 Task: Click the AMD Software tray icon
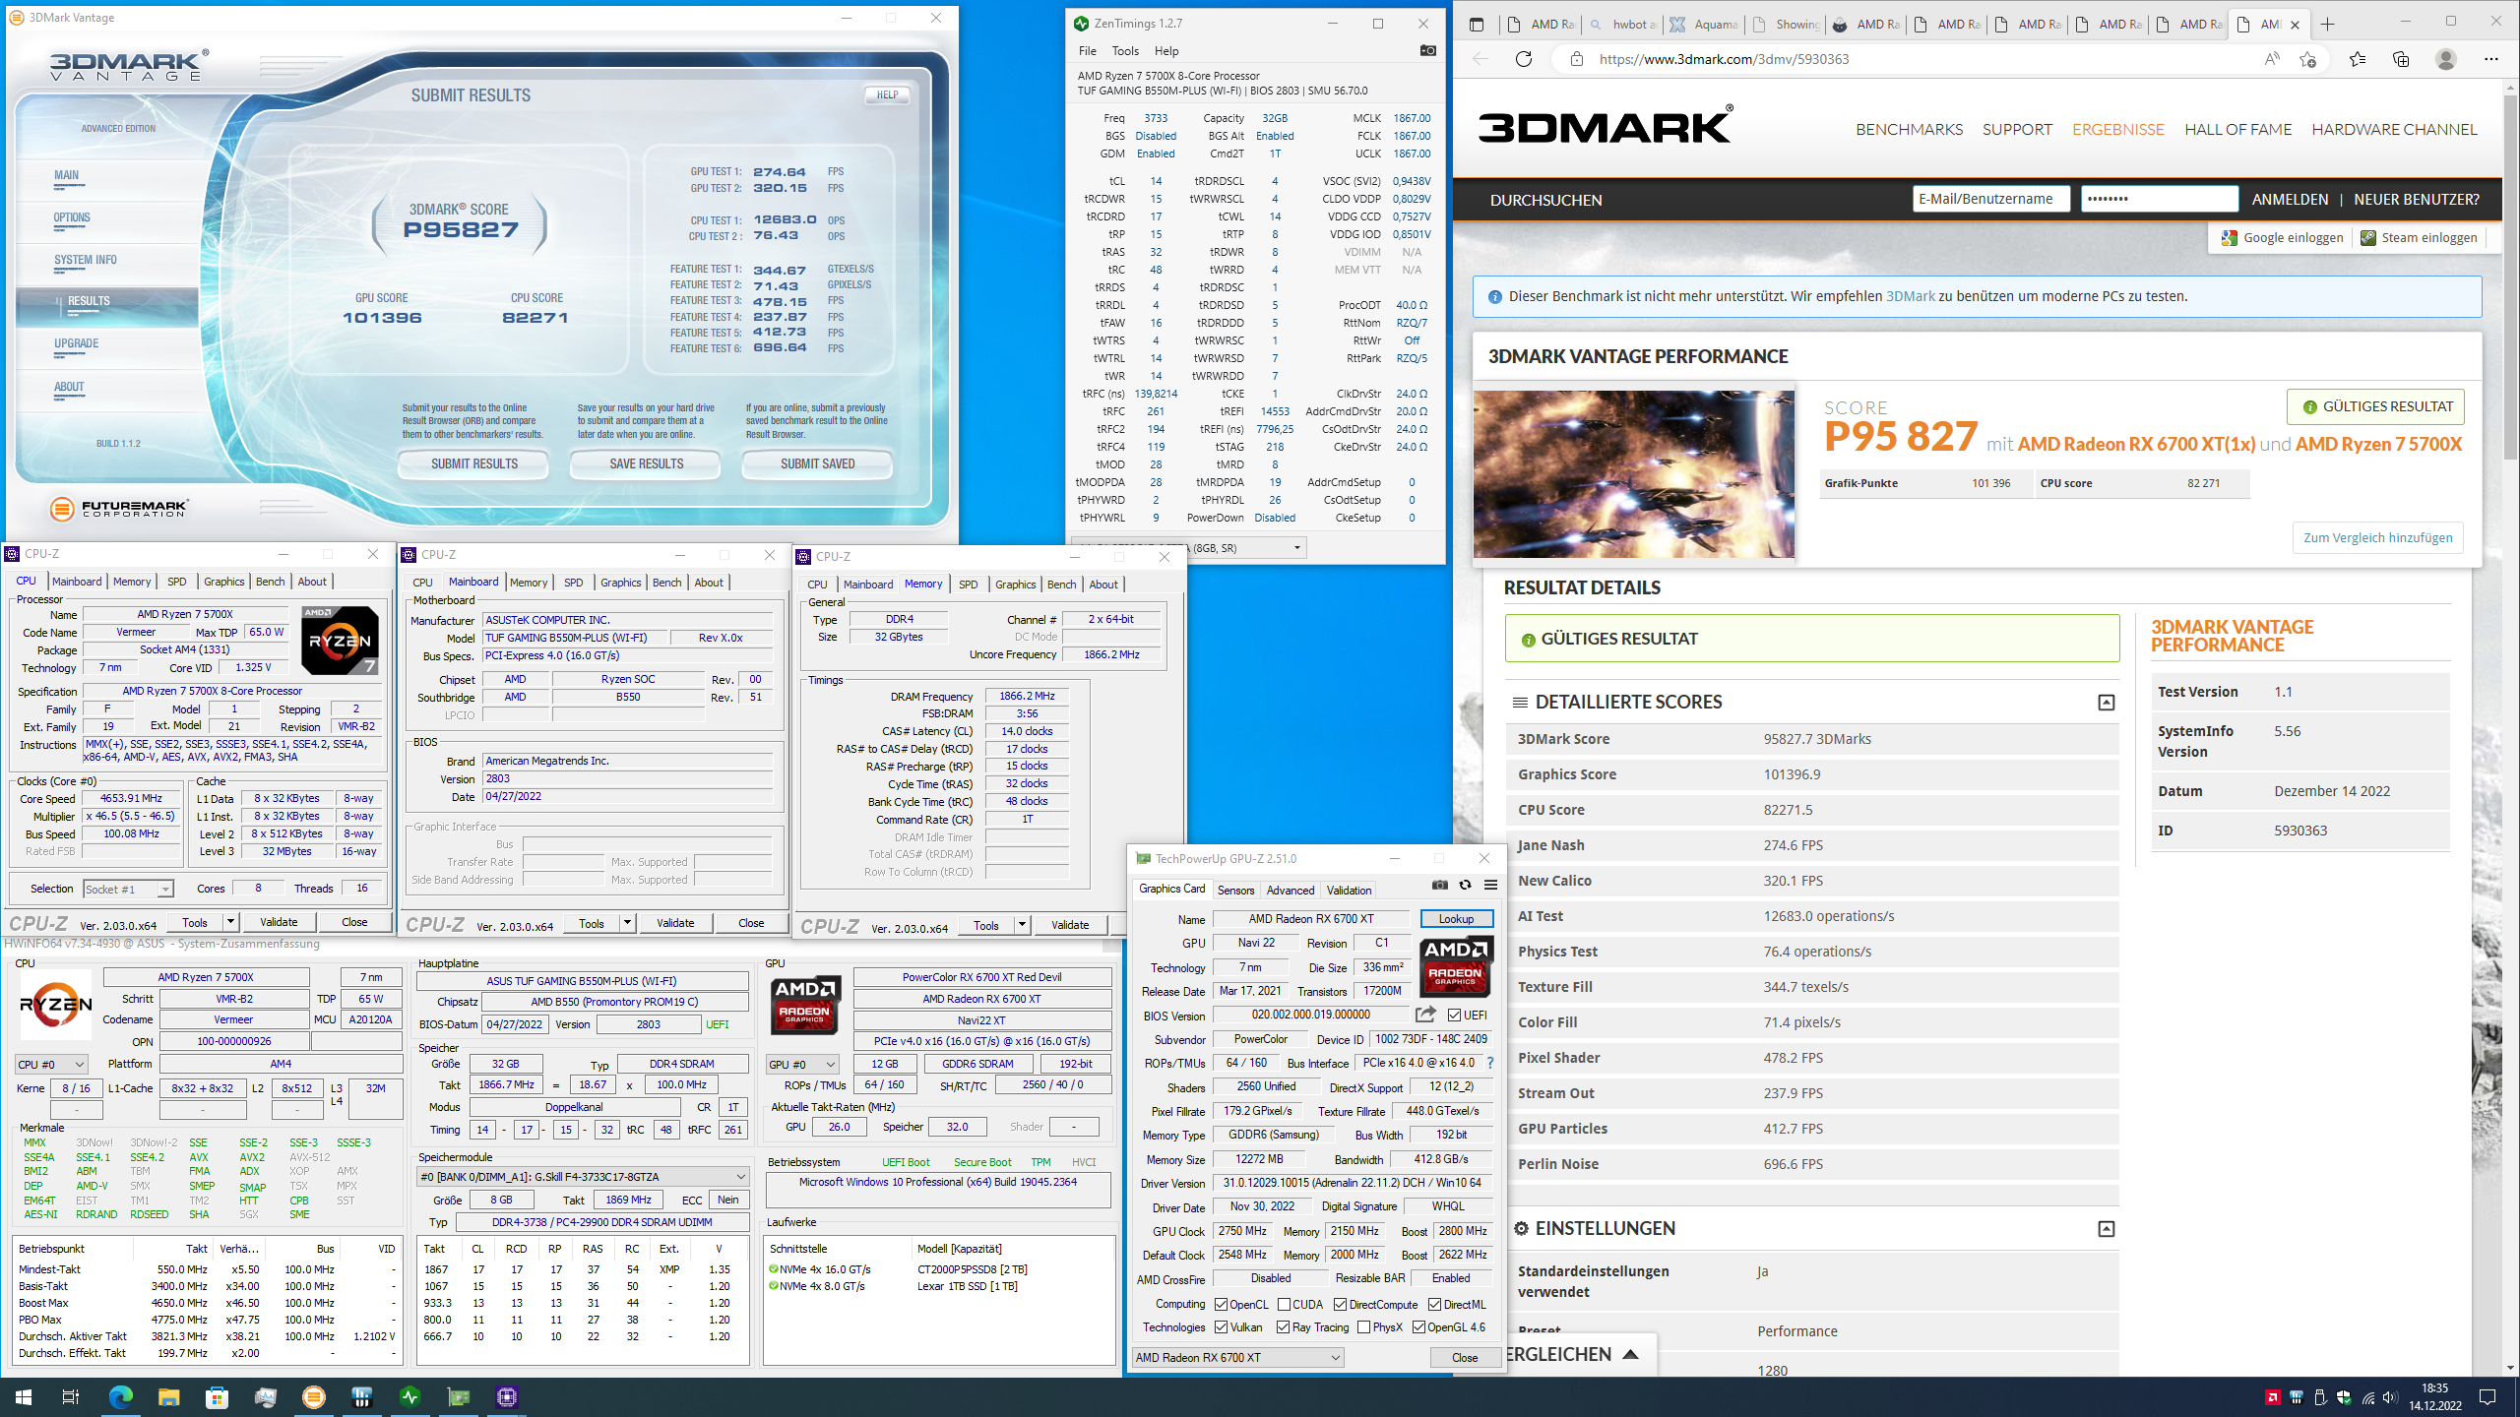[x=2273, y=1397]
